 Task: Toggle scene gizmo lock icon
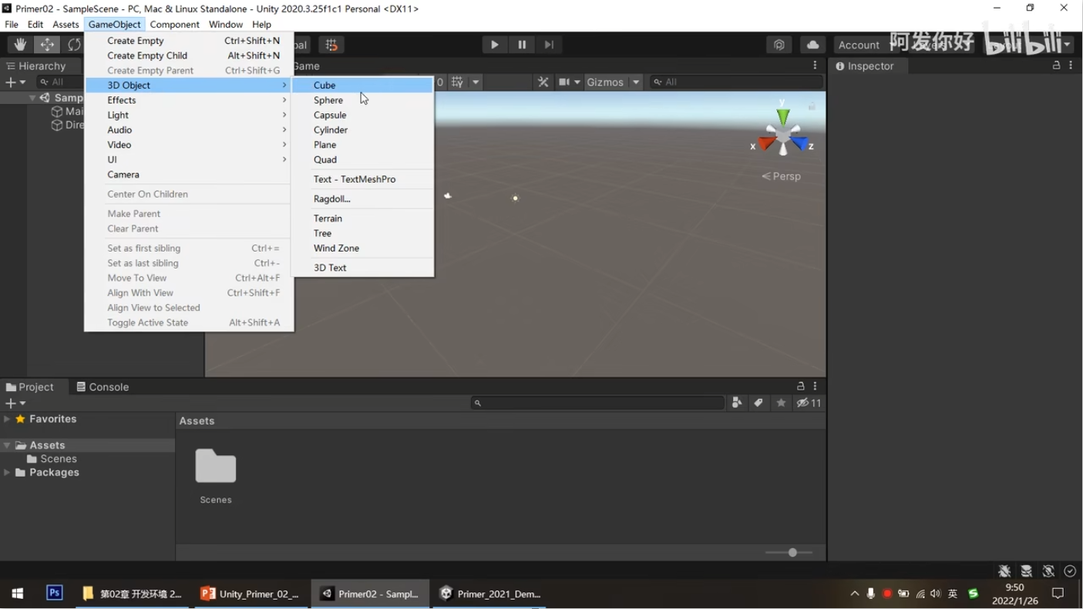(x=812, y=105)
